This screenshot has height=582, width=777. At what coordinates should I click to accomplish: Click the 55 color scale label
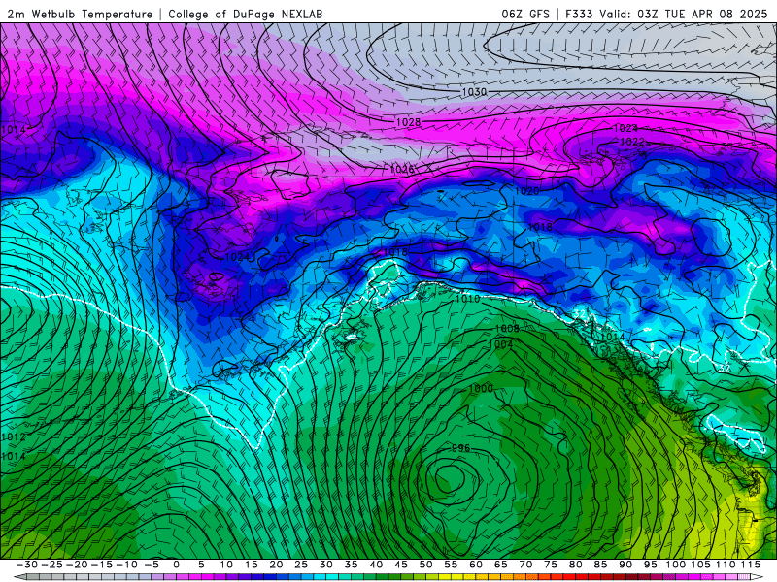click(451, 565)
